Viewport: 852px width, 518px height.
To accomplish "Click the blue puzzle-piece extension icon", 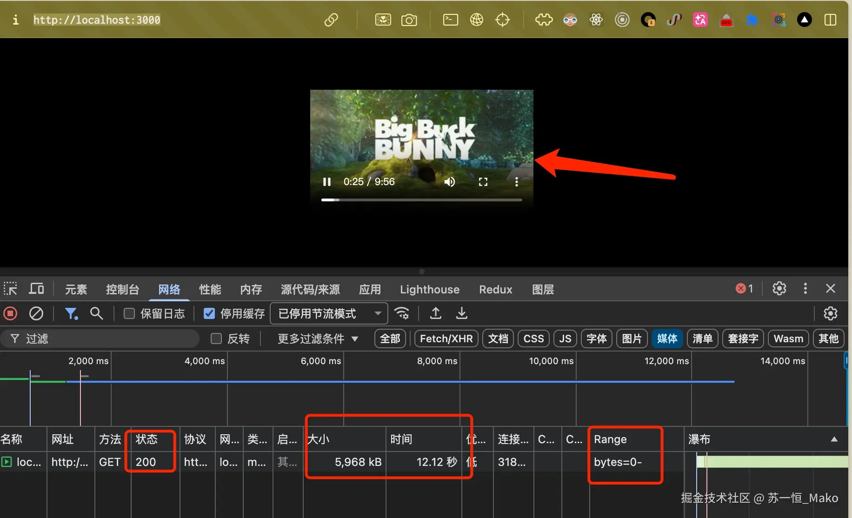I will coord(752,20).
